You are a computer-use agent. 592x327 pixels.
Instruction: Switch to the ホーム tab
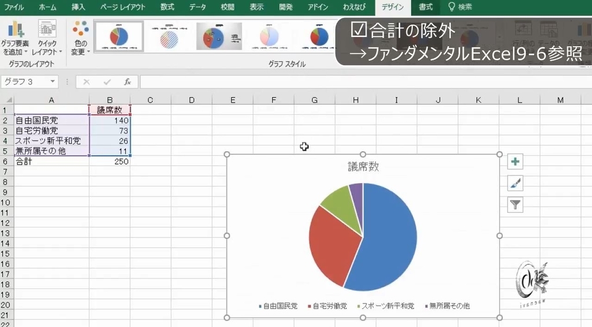click(x=47, y=7)
